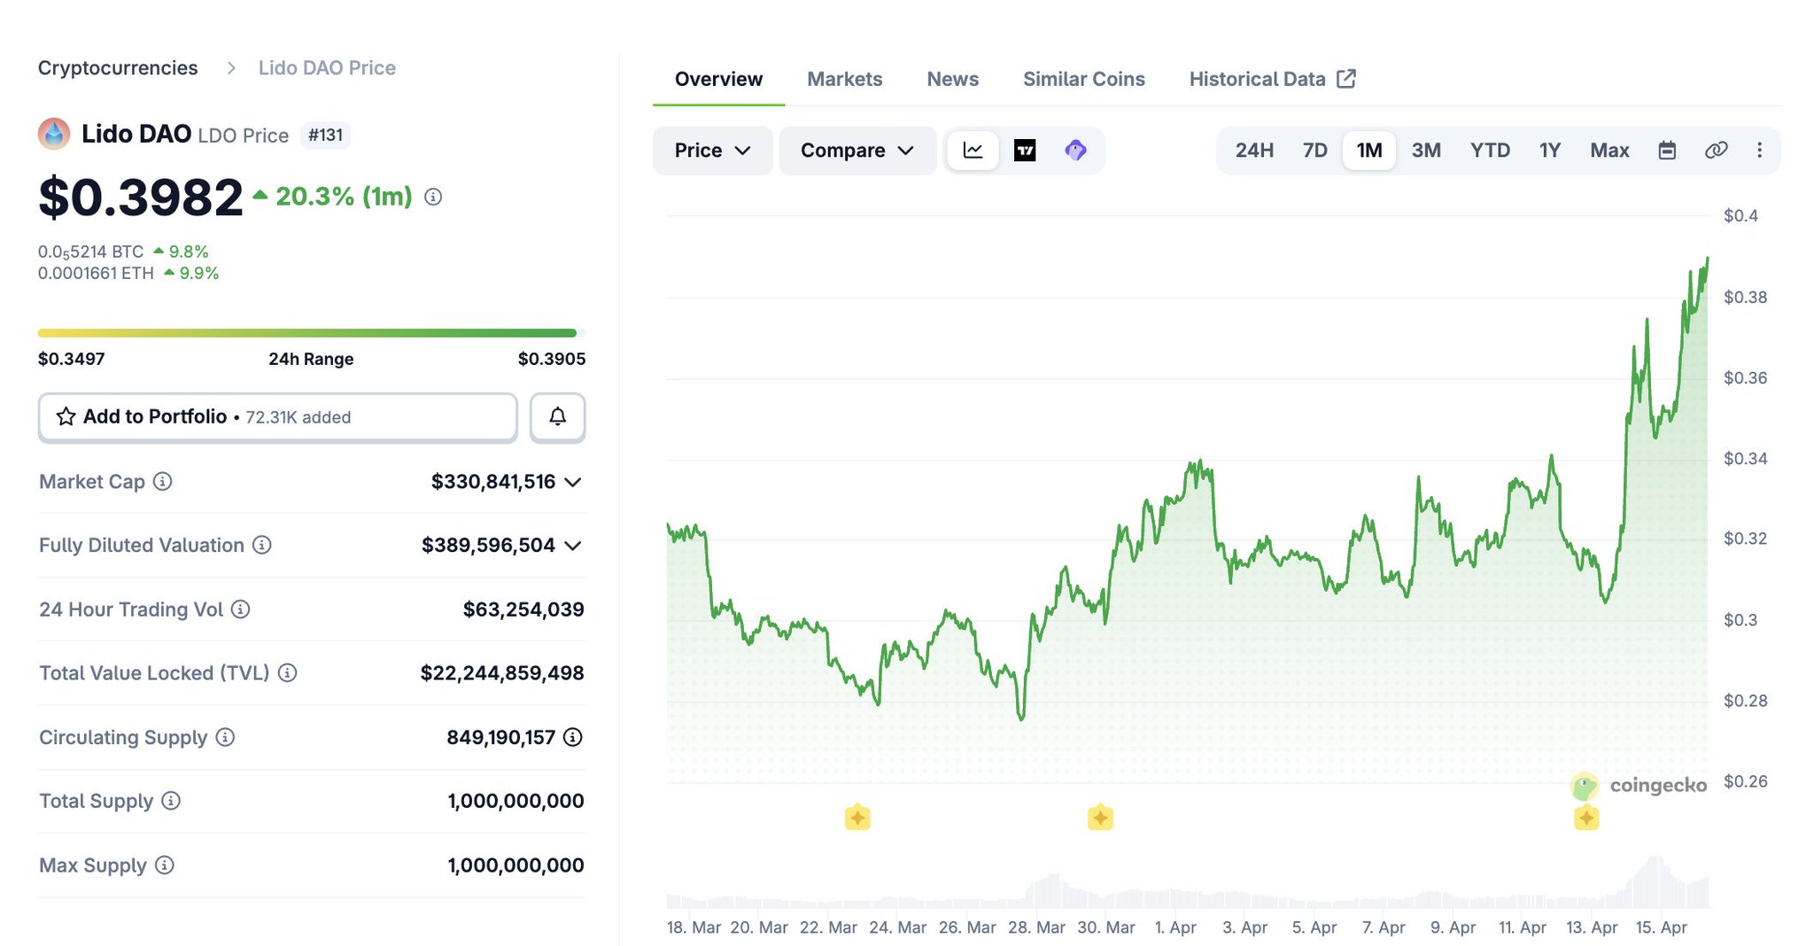Screen dimensions: 1814x946
Task: Select the 24H time range
Action: [1254, 151]
